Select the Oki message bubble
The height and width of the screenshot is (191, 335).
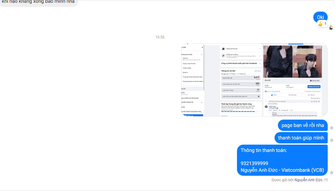coord(320,17)
